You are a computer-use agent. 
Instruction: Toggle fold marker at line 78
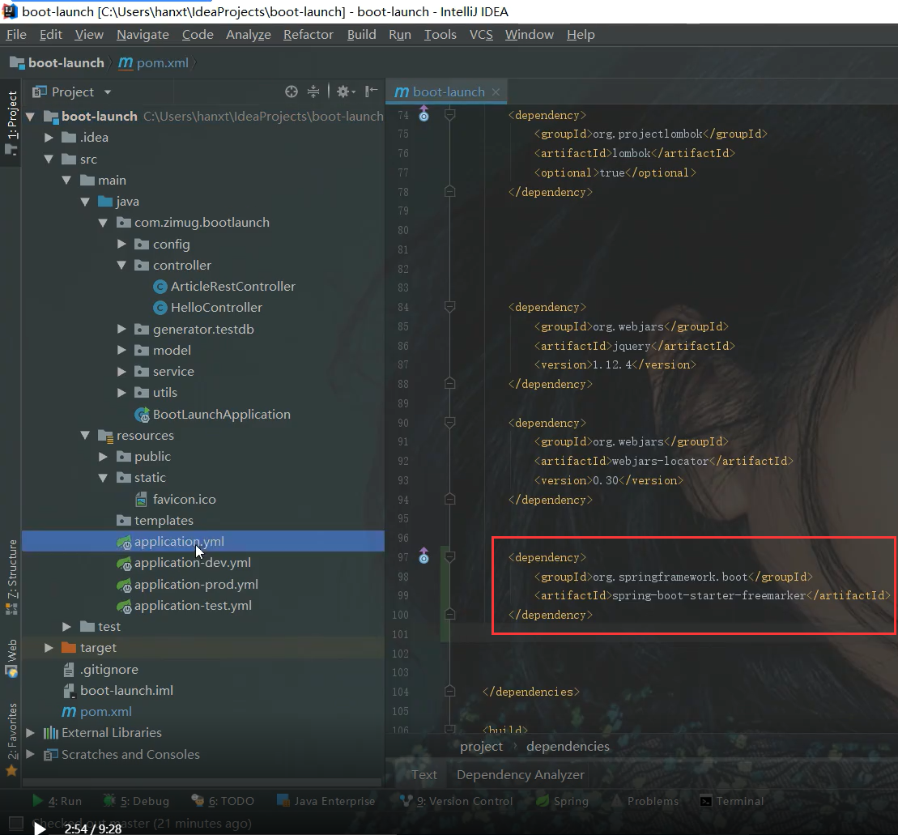(450, 191)
